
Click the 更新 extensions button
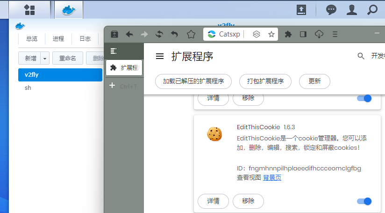pyautogui.click(x=314, y=81)
